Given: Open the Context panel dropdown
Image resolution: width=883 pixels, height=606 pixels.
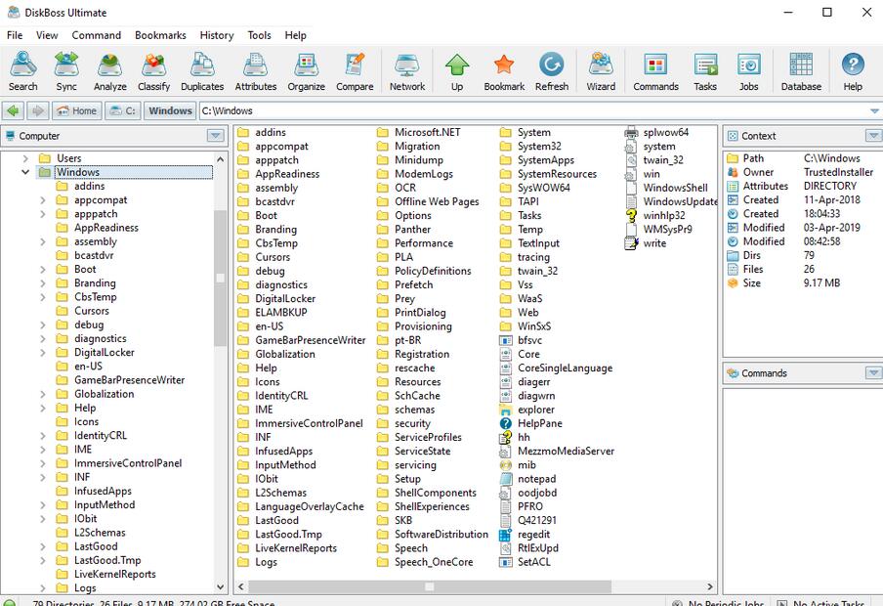Looking at the screenshot, I should point(873,136).
